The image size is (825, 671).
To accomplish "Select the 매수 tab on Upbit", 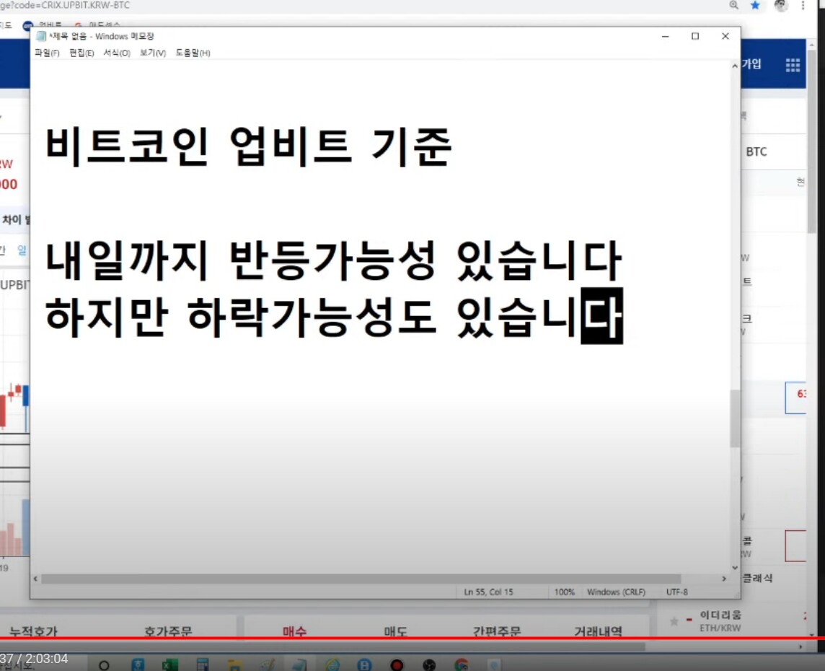I will click(x=294, y=631).
